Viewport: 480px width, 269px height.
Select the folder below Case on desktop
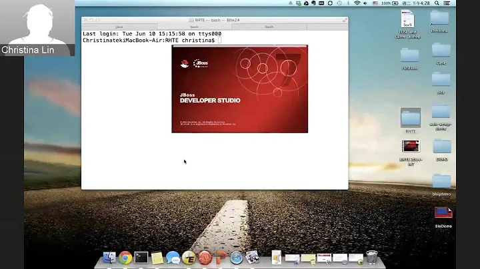click(441, 83)
